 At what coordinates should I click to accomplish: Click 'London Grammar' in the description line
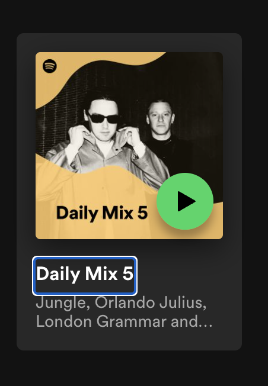(x=101, y=321)
